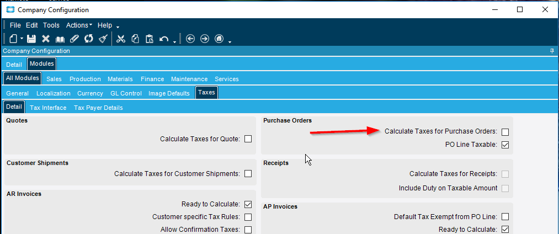Switch to Services modules tab
The width and height of the screenshot is (559, 234).
click(227, 79)
